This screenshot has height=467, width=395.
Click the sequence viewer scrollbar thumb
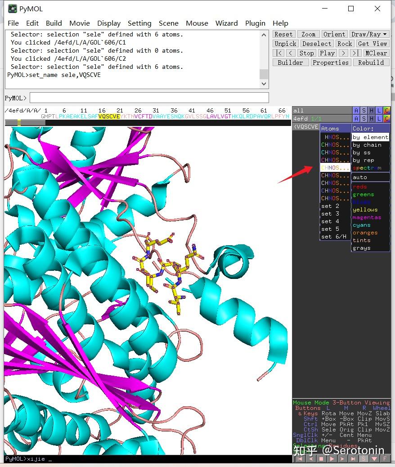pyautogui.click(x=25, y=123)
